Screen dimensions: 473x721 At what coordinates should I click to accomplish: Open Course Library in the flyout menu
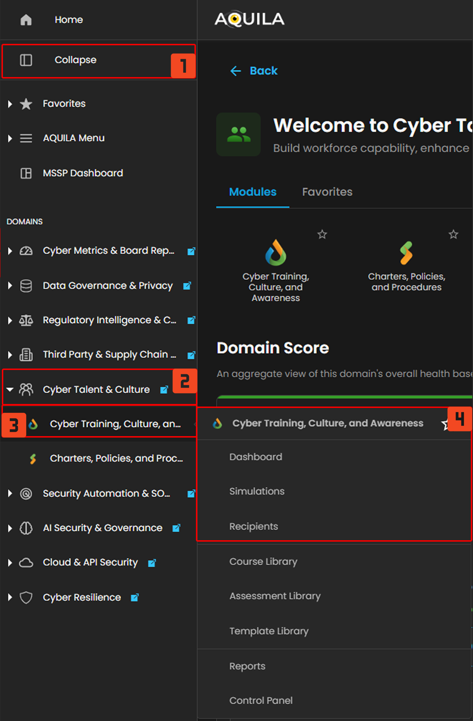pos(263,562)
